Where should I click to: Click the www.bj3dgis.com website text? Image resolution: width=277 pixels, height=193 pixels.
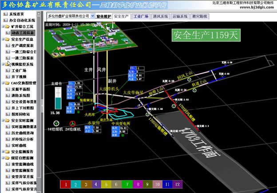pyautogui.click(x=257, y=7)
